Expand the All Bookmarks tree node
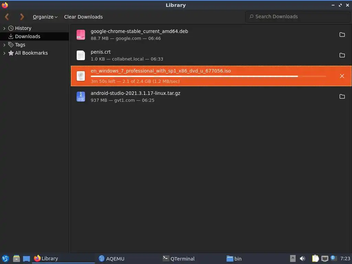This screenshot has width=352, height=264. (x=4, y=53)
